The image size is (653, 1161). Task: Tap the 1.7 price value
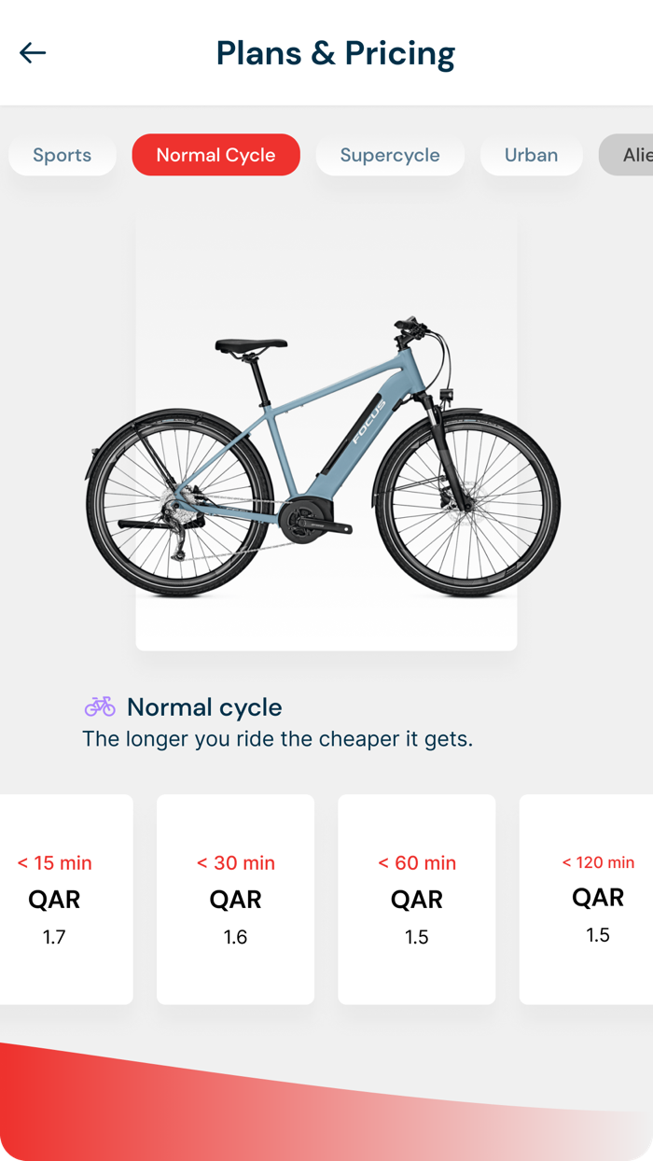coord(54,937)
